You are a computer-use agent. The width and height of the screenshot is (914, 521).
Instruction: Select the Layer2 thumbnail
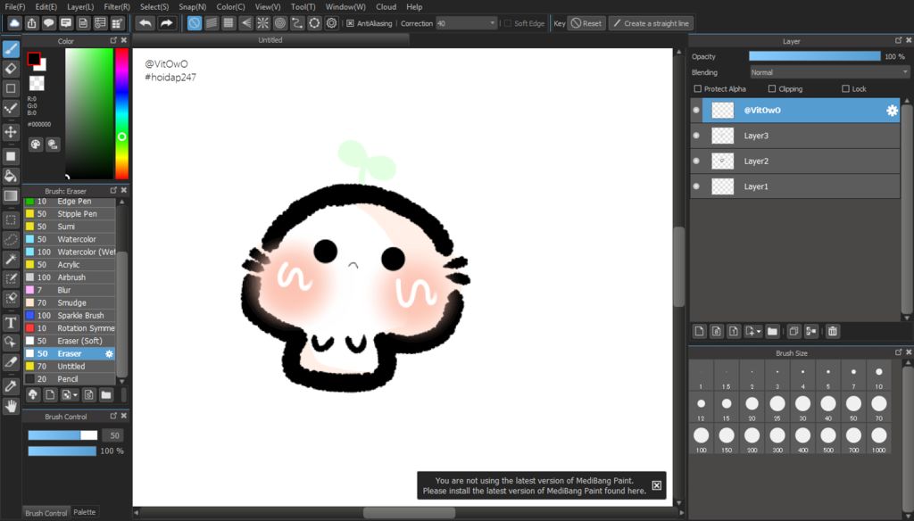[x=723, y=161]
